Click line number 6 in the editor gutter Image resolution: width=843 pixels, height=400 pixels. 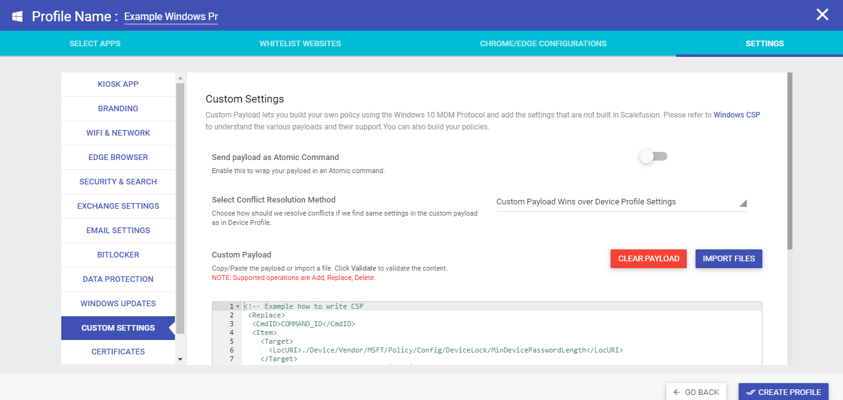[x=231, y=351]
